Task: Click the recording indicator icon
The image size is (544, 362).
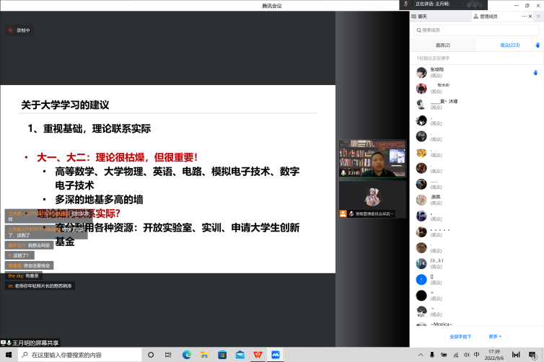Action: click(10, 30)
